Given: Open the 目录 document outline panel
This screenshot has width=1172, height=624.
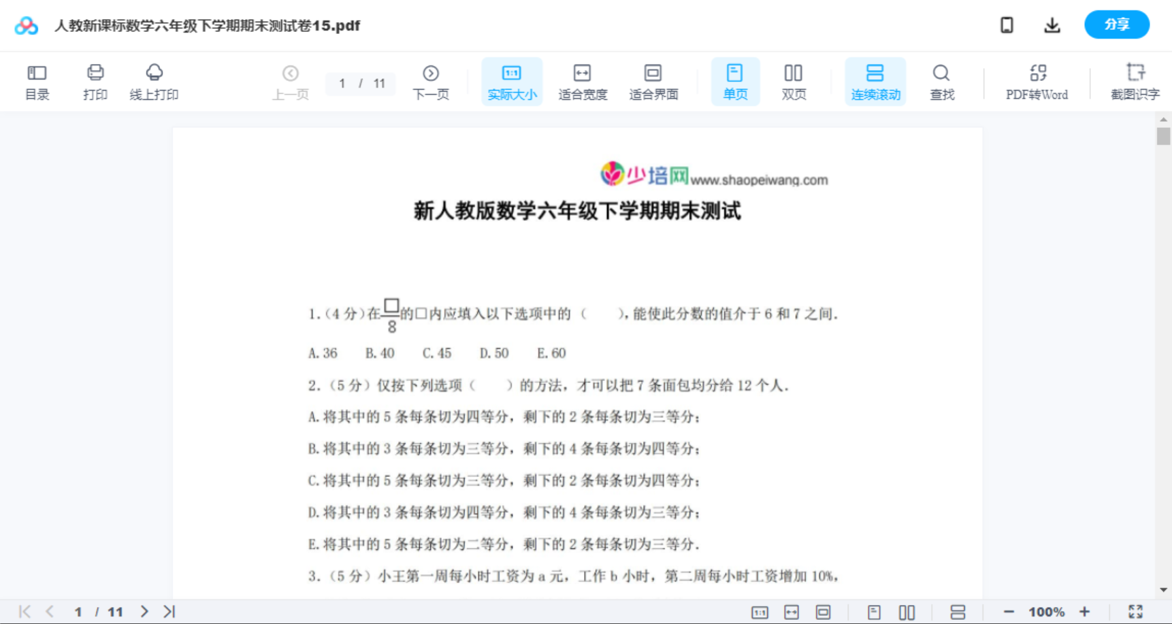Looking at the screenshot, I should coord(37,81).
